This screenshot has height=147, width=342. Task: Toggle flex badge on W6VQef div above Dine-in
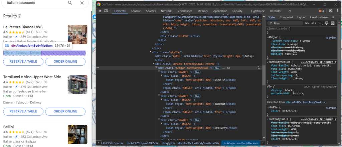[x=197, y=72]
